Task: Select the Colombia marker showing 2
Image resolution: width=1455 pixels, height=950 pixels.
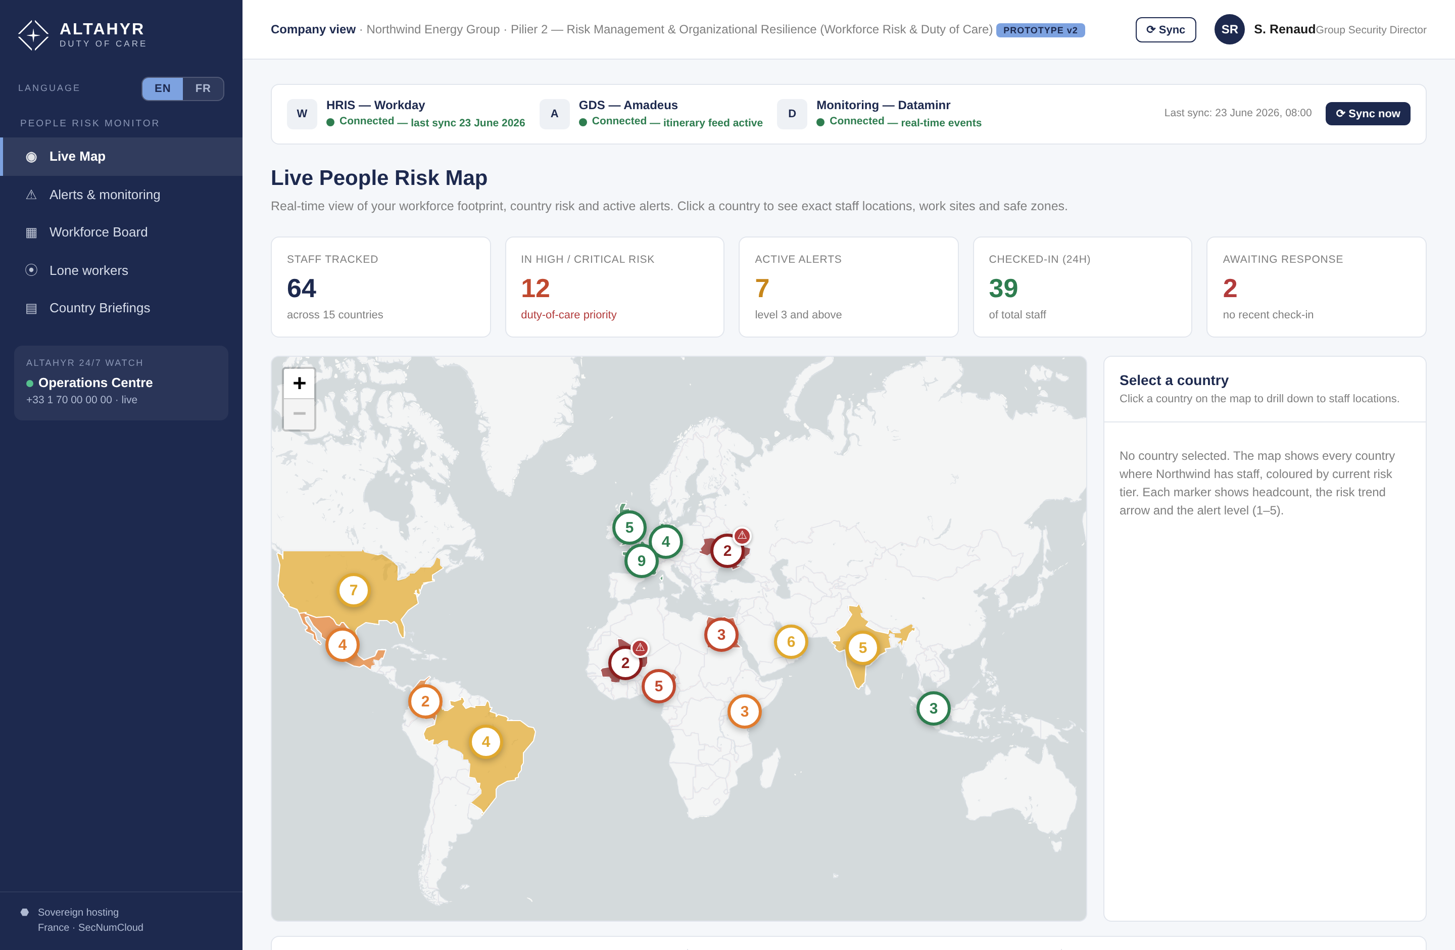Action: click(425, 701)
